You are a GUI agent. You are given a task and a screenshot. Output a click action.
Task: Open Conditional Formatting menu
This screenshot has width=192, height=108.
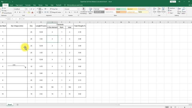pyautogui.click(x=84, y=11)
